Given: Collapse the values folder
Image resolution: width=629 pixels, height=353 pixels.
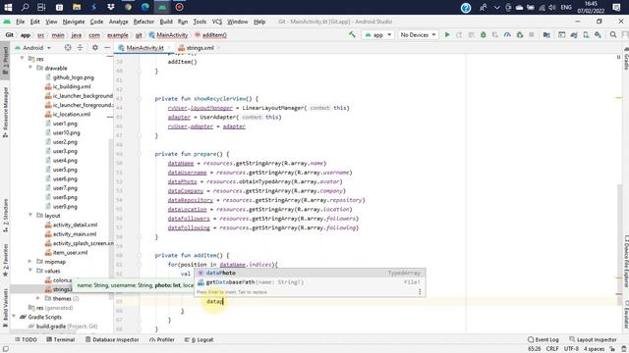Looking at the screenshot, I should point(30,271).
